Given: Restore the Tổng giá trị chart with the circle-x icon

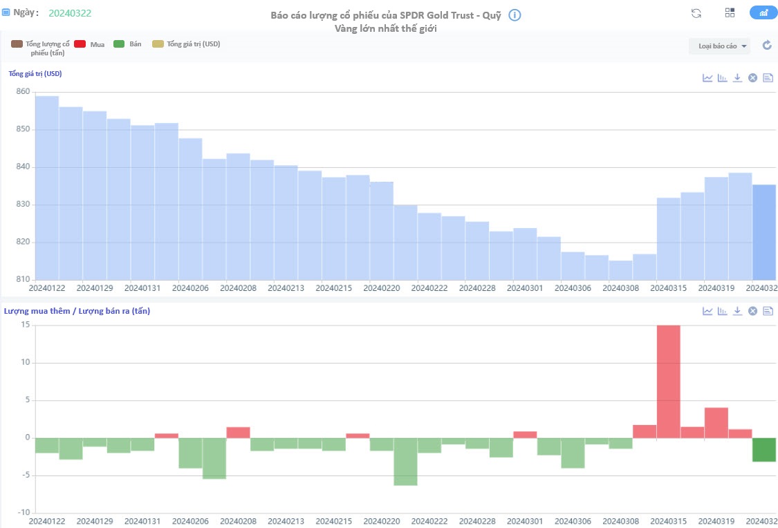Looking at the screenshot, I should point(752,78).
